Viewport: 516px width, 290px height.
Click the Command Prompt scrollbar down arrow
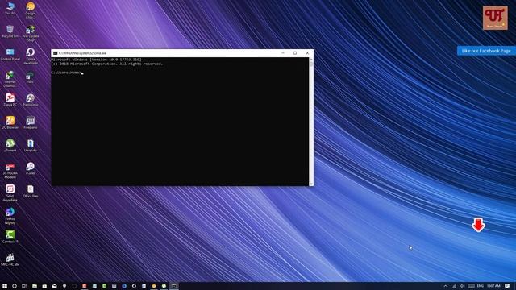click(x=311, y=184)
